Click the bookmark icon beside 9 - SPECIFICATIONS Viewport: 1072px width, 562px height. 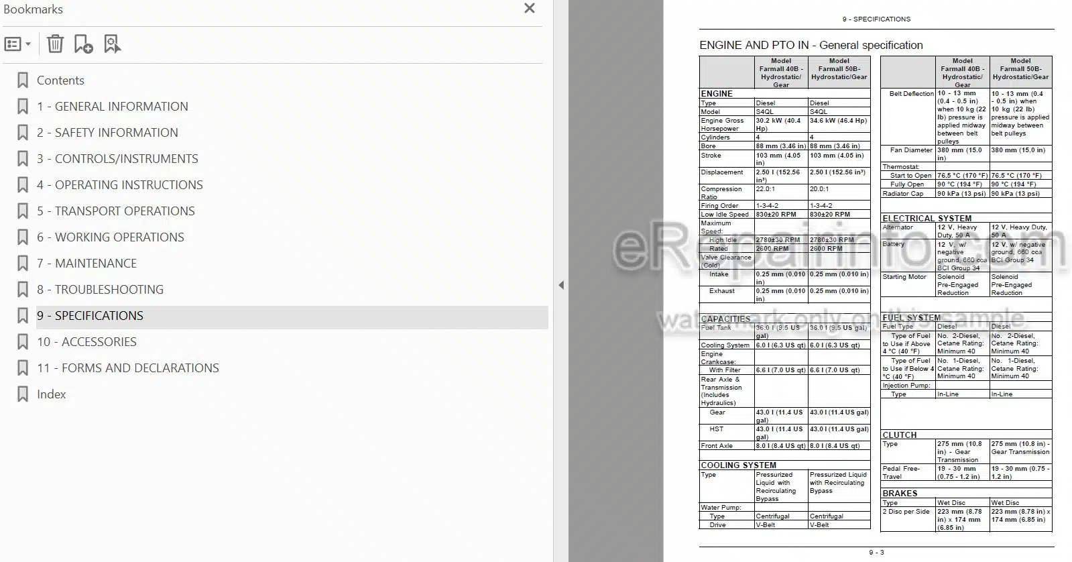point(23,316)
